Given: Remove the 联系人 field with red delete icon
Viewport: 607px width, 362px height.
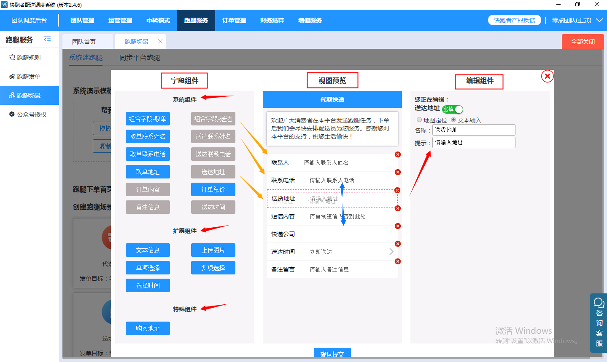Looking at the screenshot, I should tap(397, 154).
